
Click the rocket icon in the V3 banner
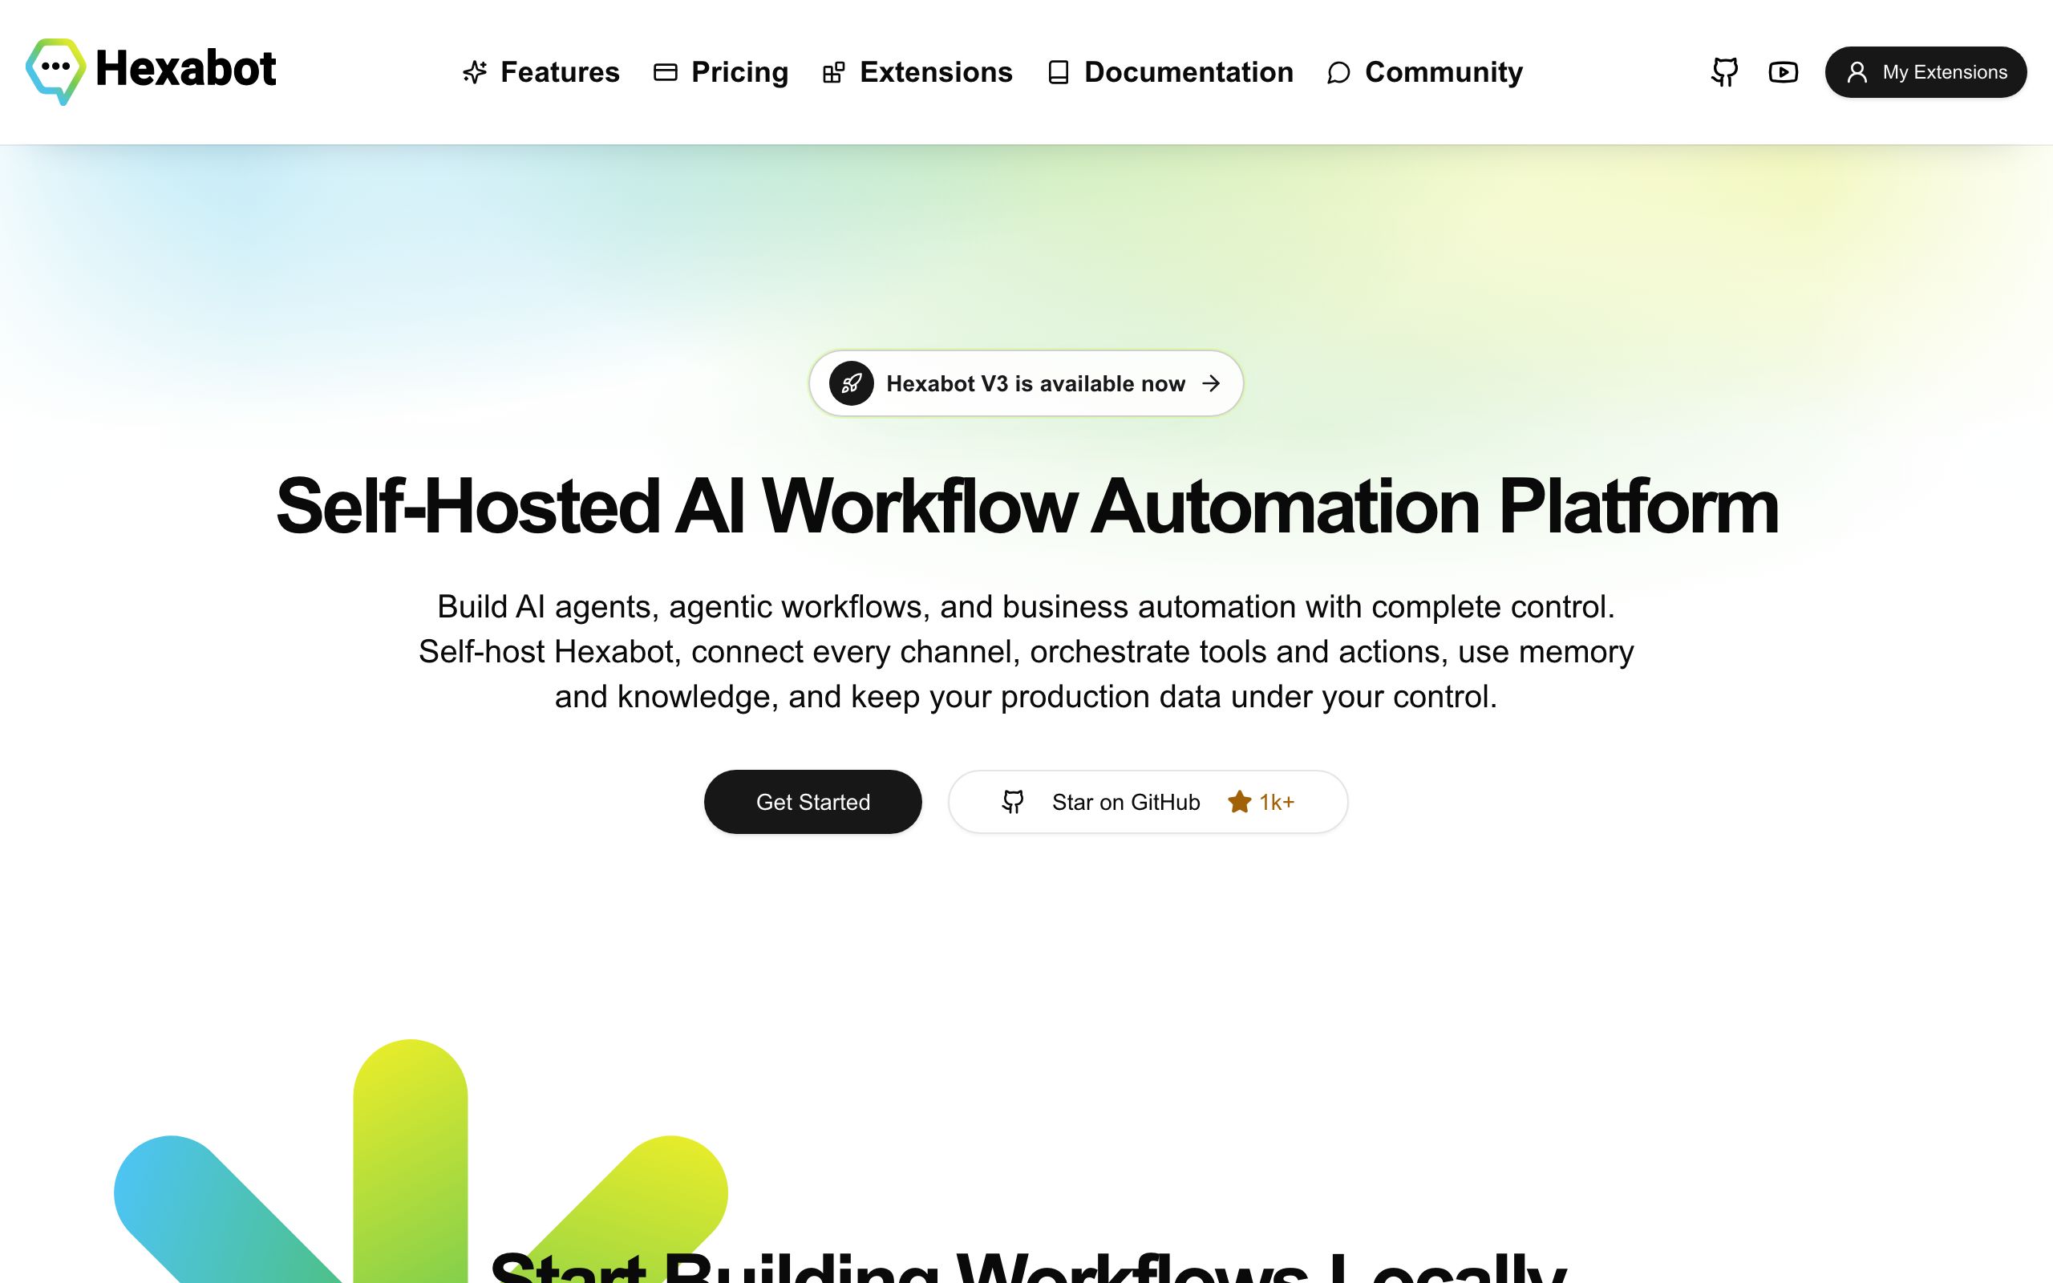[852, 383]
